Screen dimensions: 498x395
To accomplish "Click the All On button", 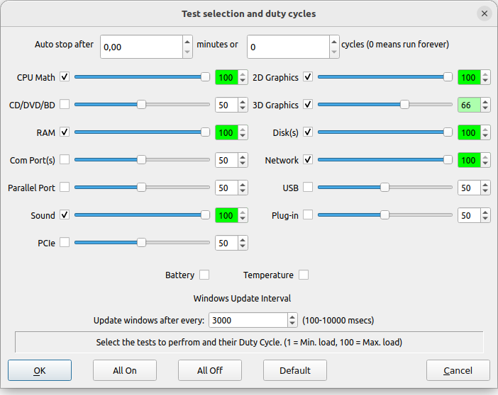I will [x=125, y=370].
